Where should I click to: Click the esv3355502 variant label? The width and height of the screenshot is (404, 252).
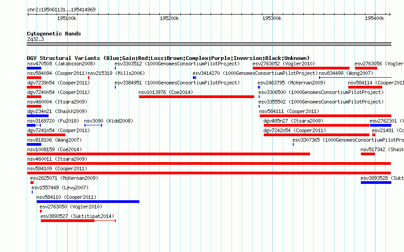(x=321, y=102)
